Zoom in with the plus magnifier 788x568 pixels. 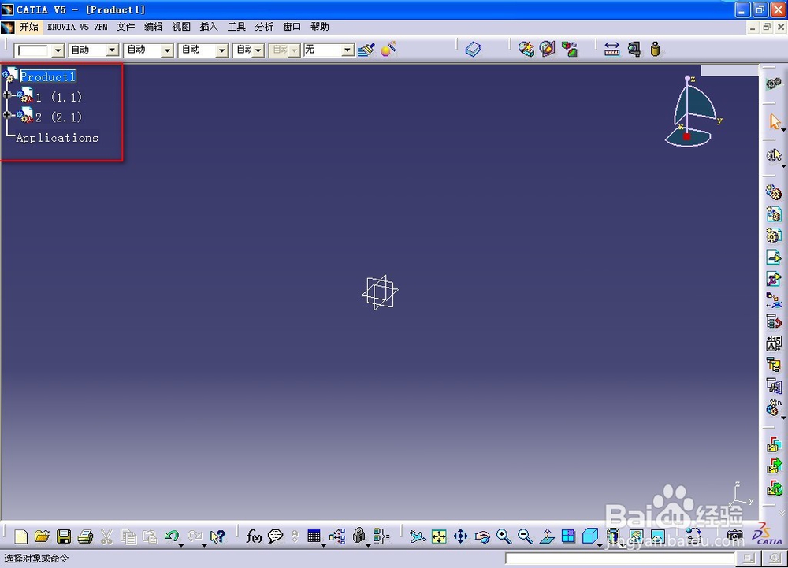[x=504, y=536]
